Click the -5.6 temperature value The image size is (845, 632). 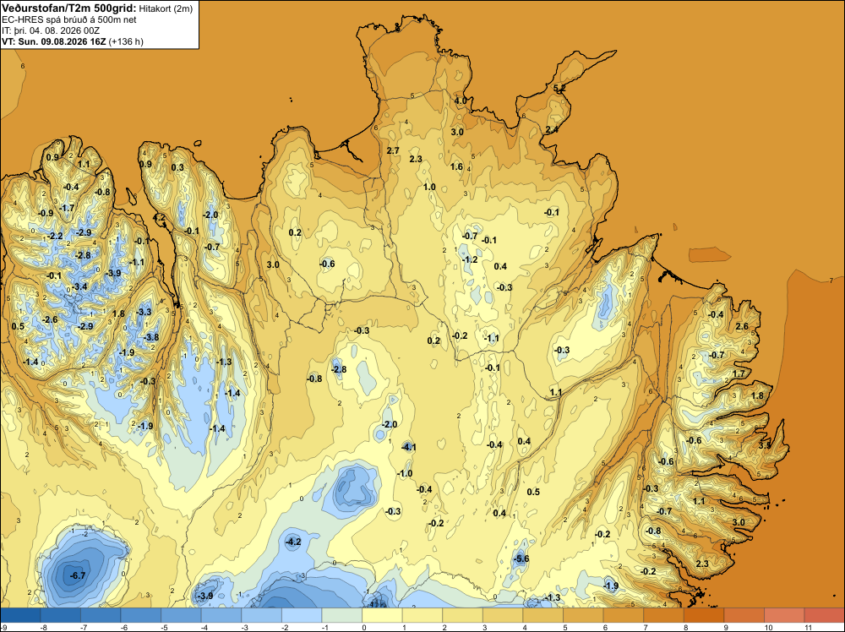[x=521, y=558]
